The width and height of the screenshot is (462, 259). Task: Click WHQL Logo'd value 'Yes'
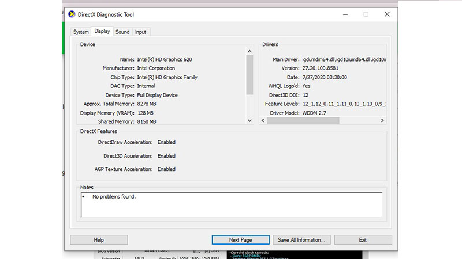tap(306, 86)
